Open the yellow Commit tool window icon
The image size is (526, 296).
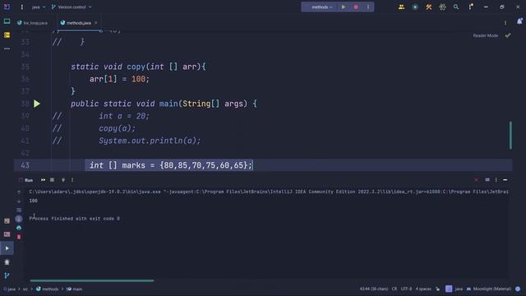tap(7, 35)
